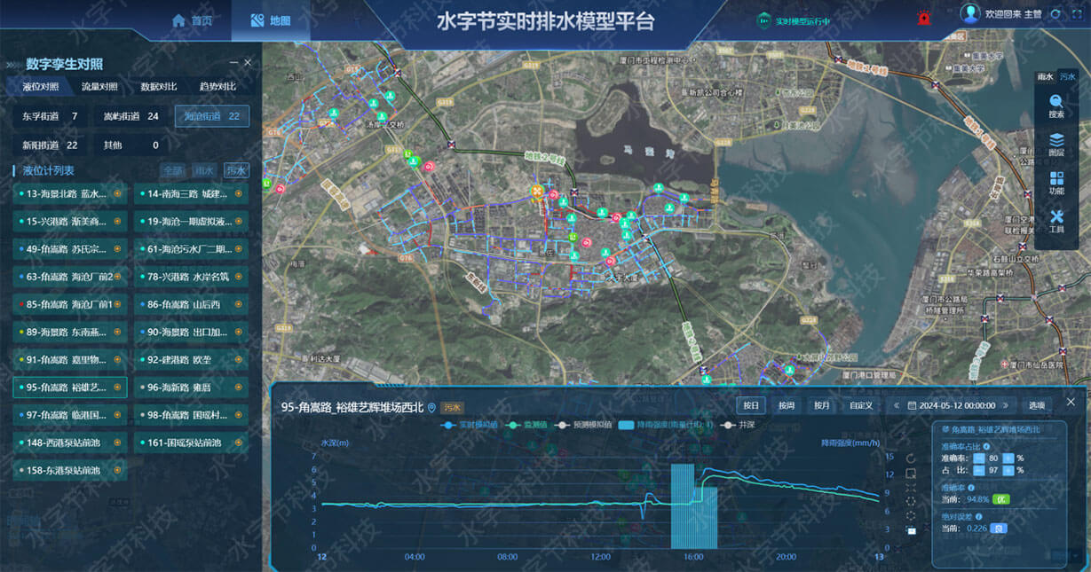Switch to the 流量对照 tab
This screenshot has height=572, width=1091.
[99, 87]
